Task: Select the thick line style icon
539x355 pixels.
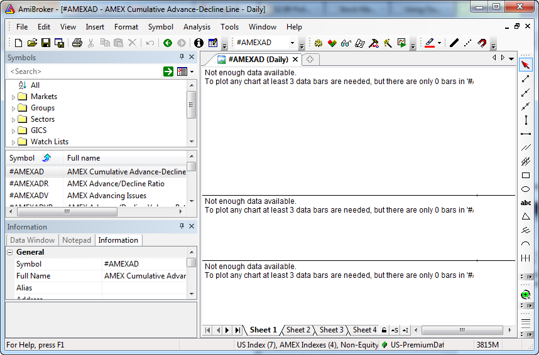Action: click(454, 43)
